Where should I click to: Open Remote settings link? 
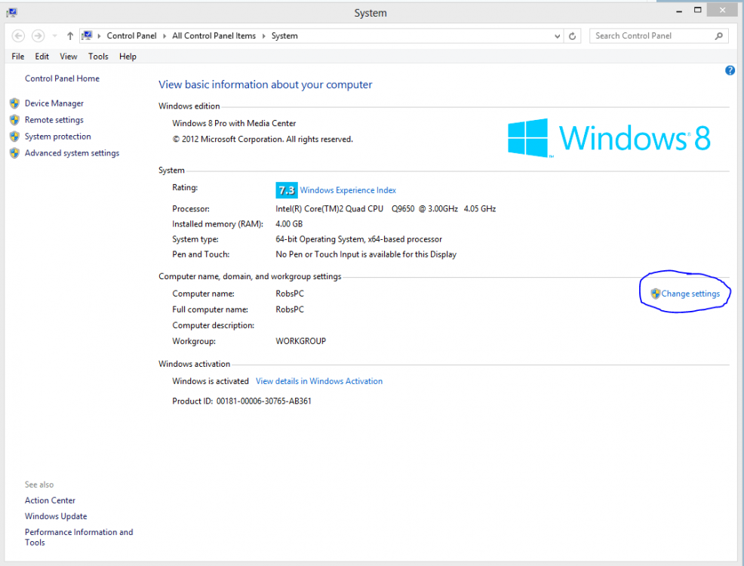click(x=54, y=120)
